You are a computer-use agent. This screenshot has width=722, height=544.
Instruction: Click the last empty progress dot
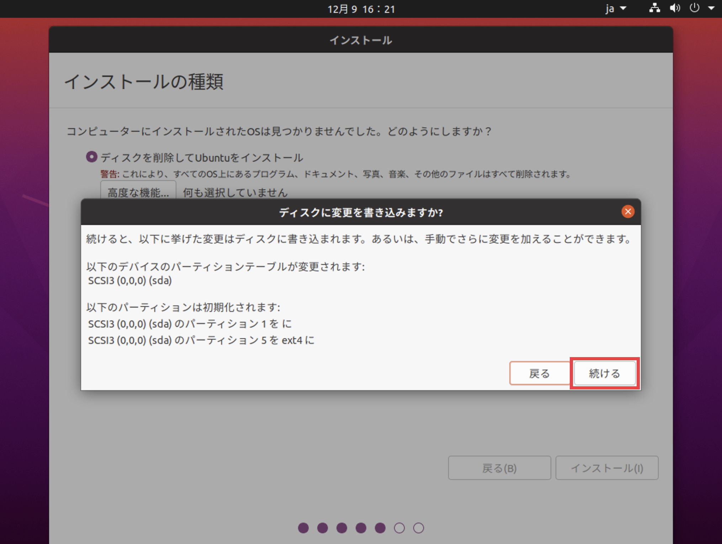coord(419,528)
